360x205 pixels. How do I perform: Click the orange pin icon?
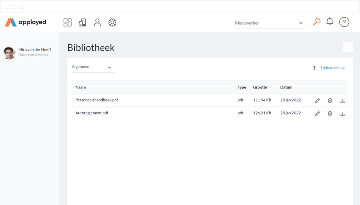(317, 22)
